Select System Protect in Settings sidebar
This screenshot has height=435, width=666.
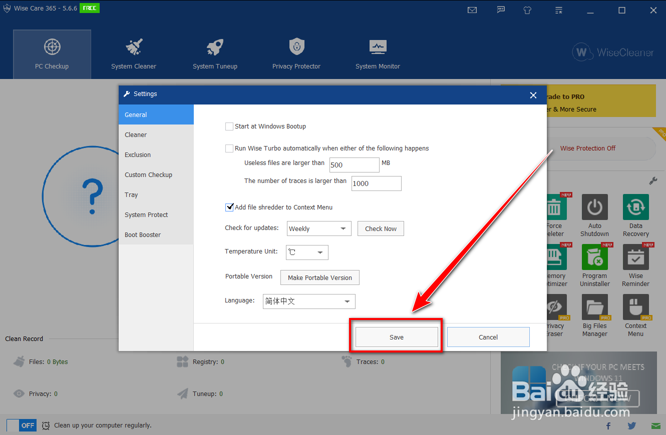(x=156, y=214)
